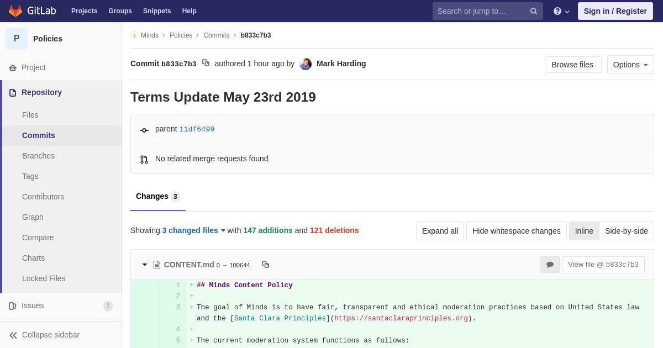
Task: Click the Policies project title in sidebar
Action: (x=48, y=39)
